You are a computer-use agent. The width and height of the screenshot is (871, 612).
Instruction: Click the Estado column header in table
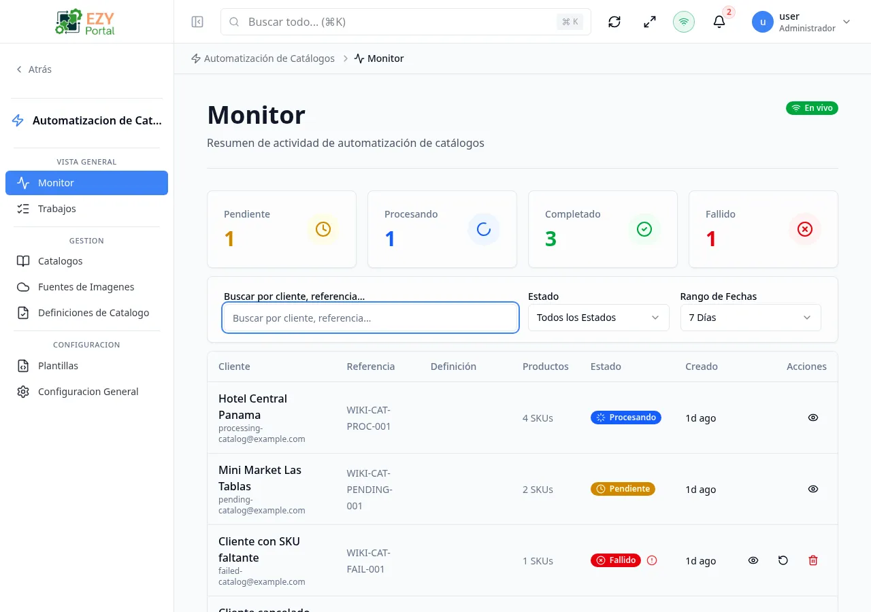(606, 367)
